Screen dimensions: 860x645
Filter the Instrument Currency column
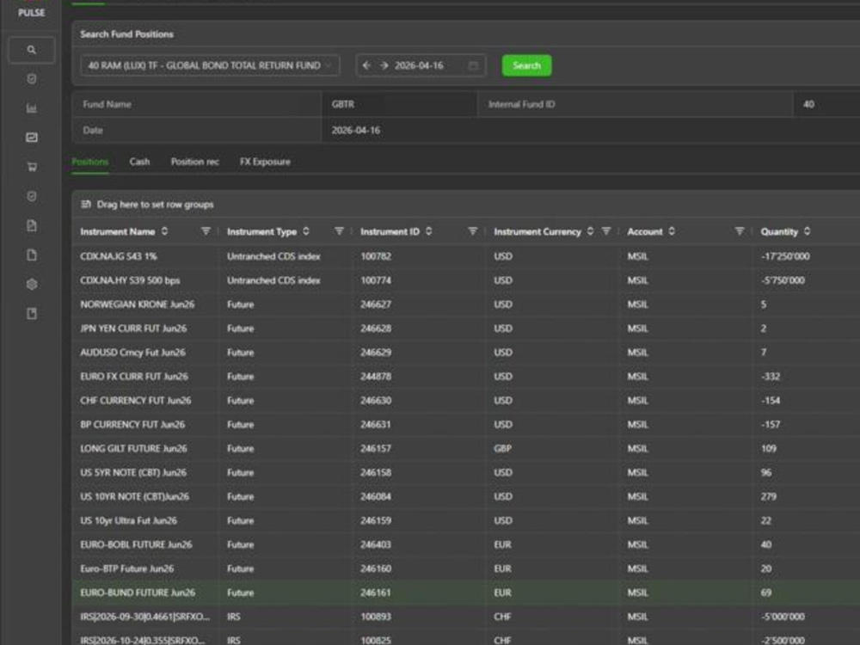(x=606, y=231)
